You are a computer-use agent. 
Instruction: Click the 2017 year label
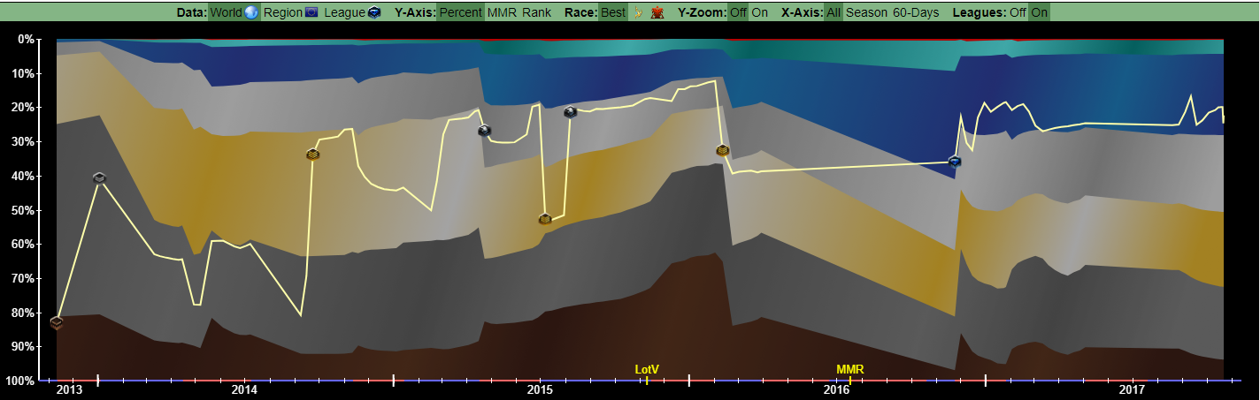click(1133, 389)
